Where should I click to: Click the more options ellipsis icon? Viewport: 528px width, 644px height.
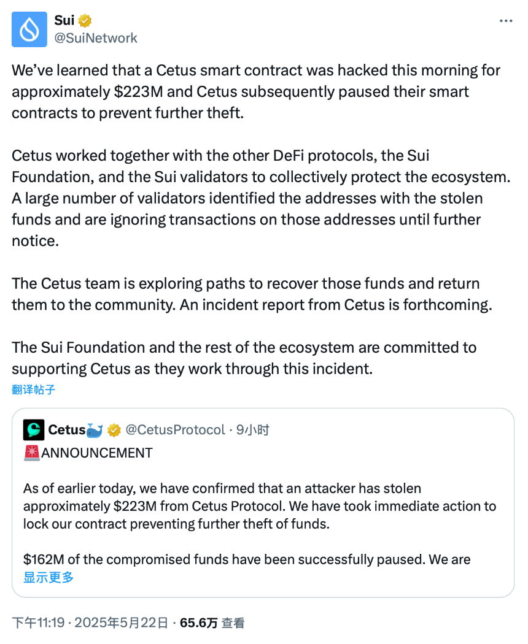click(x=506, y=20)
